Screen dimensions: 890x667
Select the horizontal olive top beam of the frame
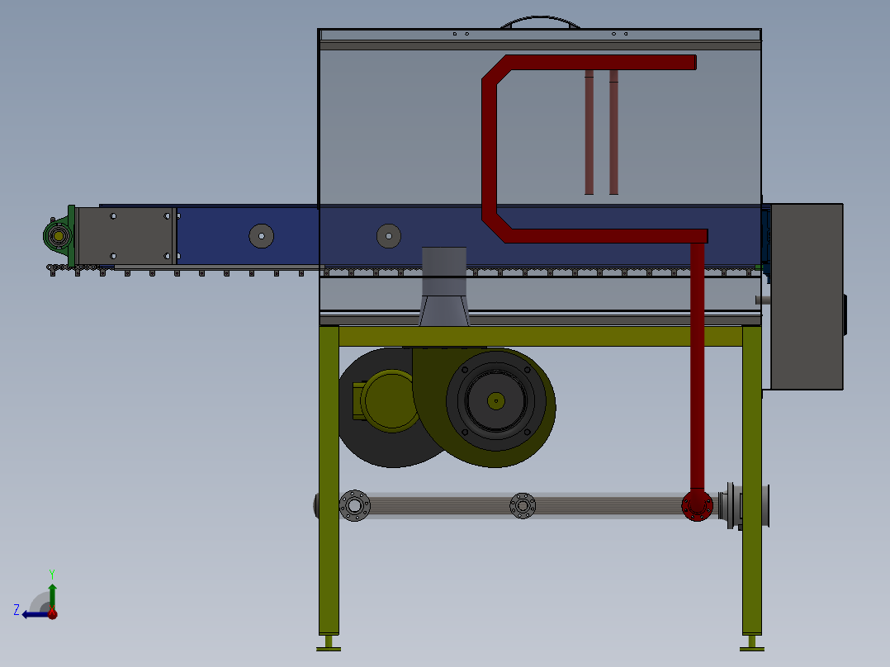[x=540, y=337]
